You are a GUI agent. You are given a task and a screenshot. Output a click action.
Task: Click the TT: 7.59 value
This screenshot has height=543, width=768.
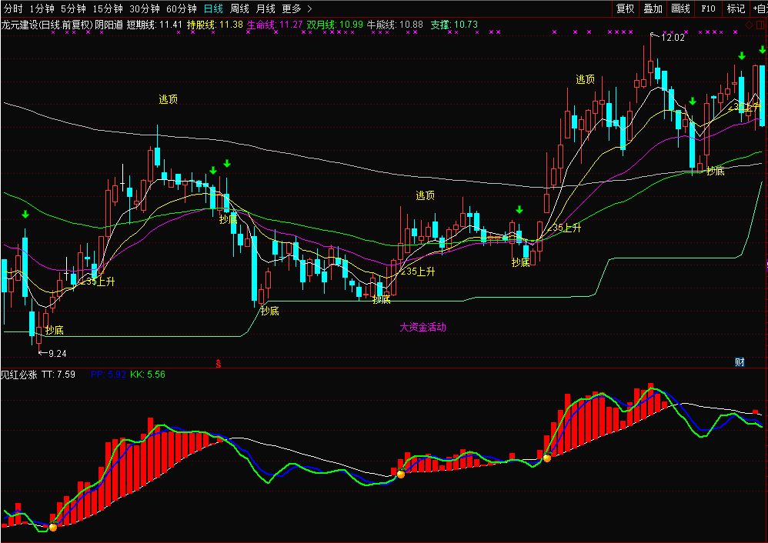[58, 375]
